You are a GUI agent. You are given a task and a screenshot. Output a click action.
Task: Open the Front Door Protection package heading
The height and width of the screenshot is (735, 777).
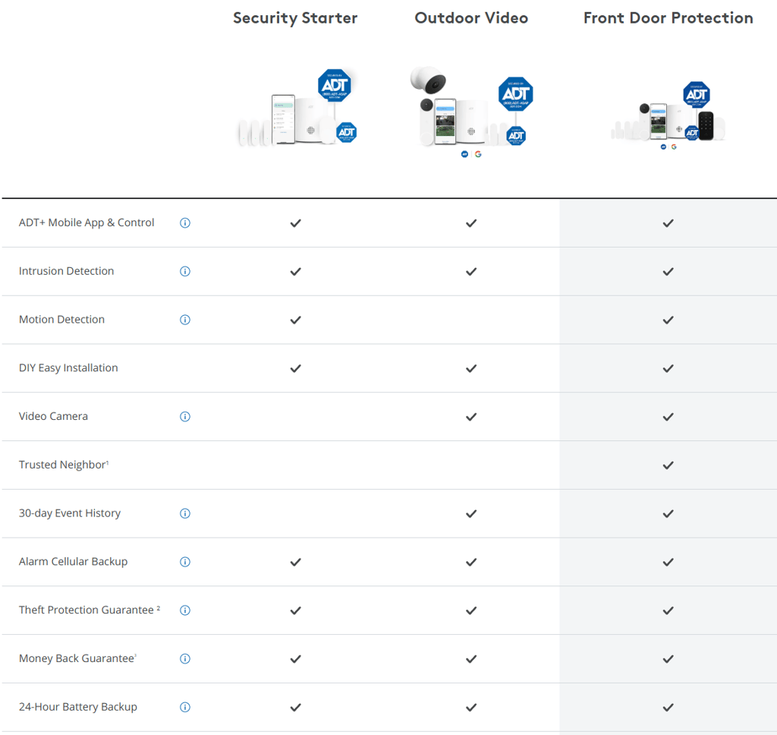(x=668, y=18)
